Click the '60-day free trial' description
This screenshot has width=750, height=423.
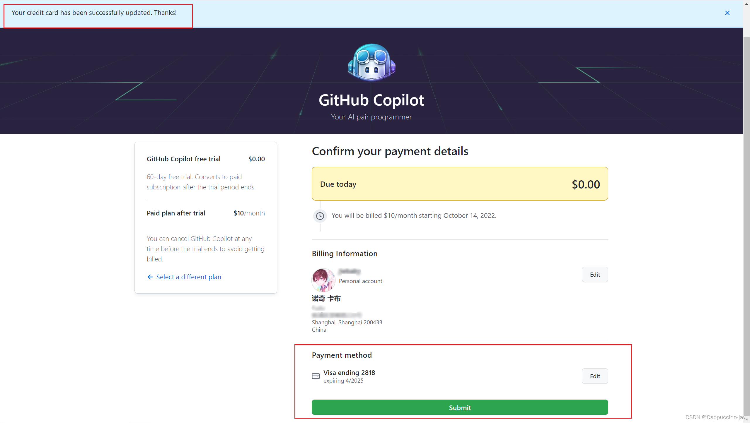[201, 182]
